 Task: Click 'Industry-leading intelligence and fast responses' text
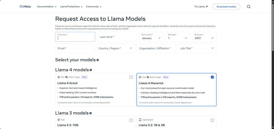click(x=173, y=93)
